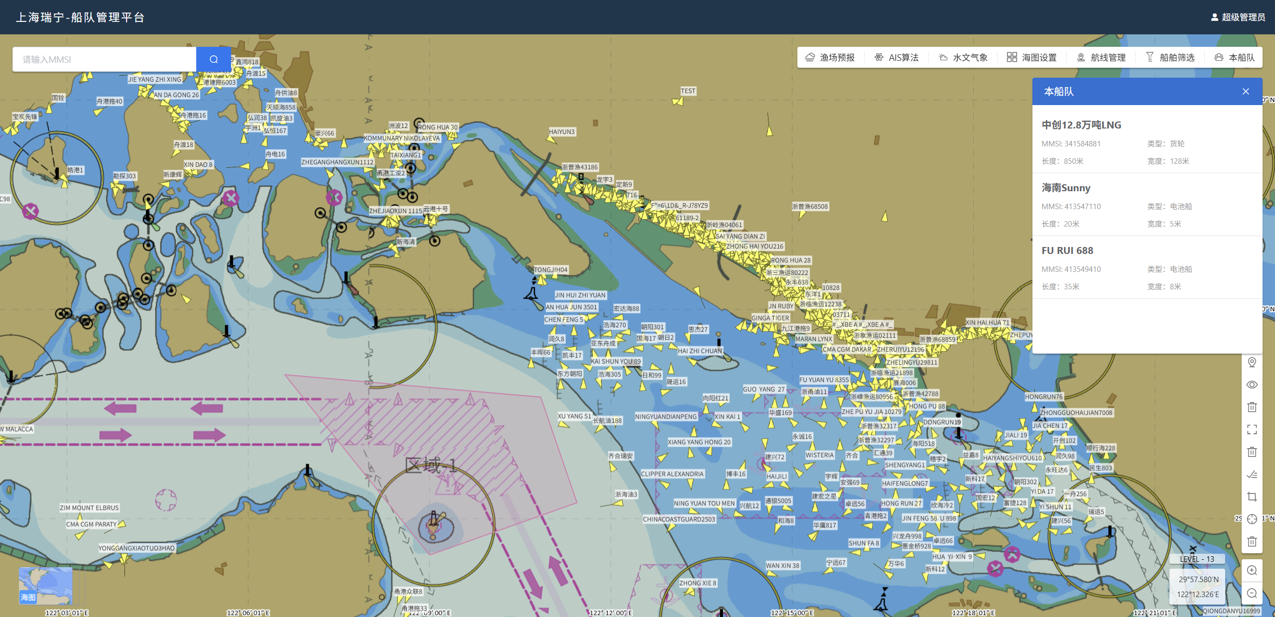Click the 区域 1 region label
The width and height of the screenshot is (1275, 617).
(x=431, y=466)
